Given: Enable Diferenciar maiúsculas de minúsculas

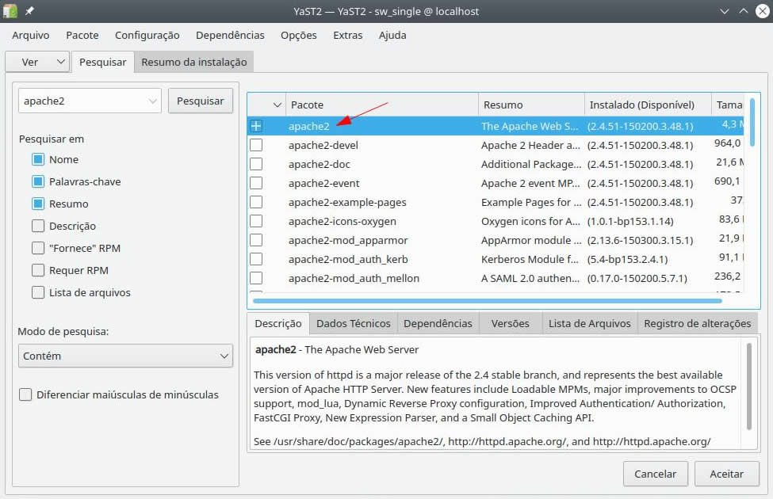Looking at the screenshot, I should click(25, 394).
